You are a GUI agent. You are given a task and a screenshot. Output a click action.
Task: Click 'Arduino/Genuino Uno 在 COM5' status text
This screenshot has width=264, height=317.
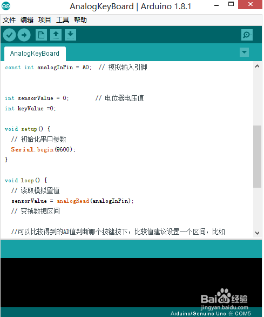click(x=211, y=314)
